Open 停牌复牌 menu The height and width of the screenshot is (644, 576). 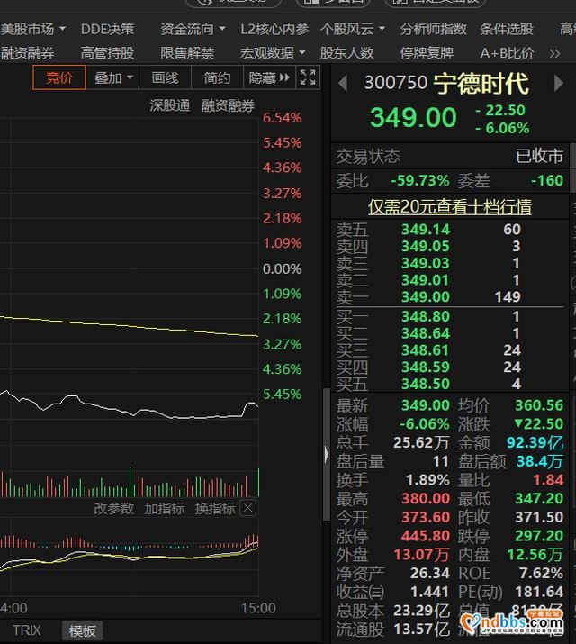(427, 53)
